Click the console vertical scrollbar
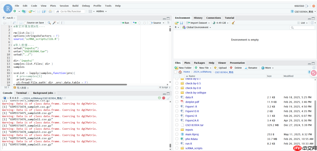317x151 pixels. [x=170, y=146]
